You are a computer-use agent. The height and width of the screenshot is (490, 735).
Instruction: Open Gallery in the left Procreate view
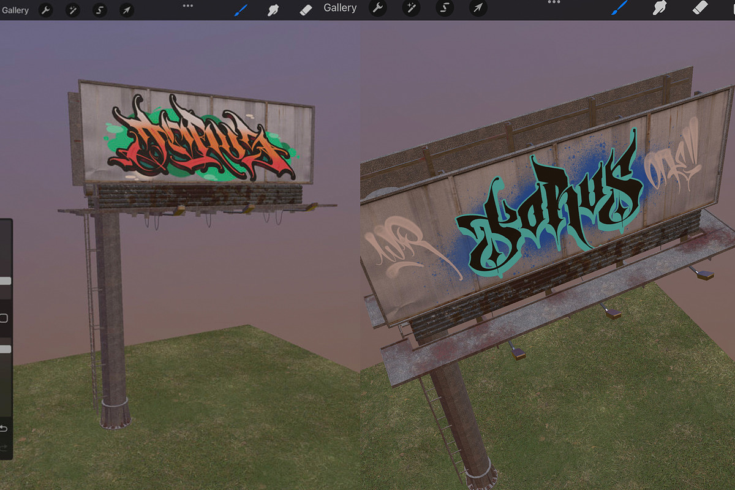pos(15,10)
